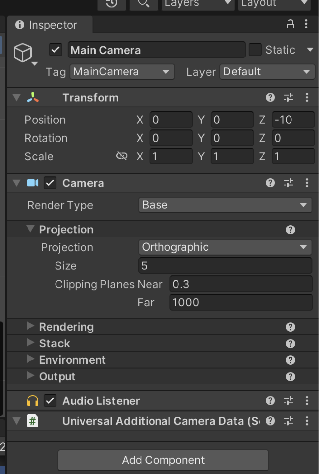Click the Transform axes icon
This screenshot has height=474, width=319.
[x=33, y=97]
